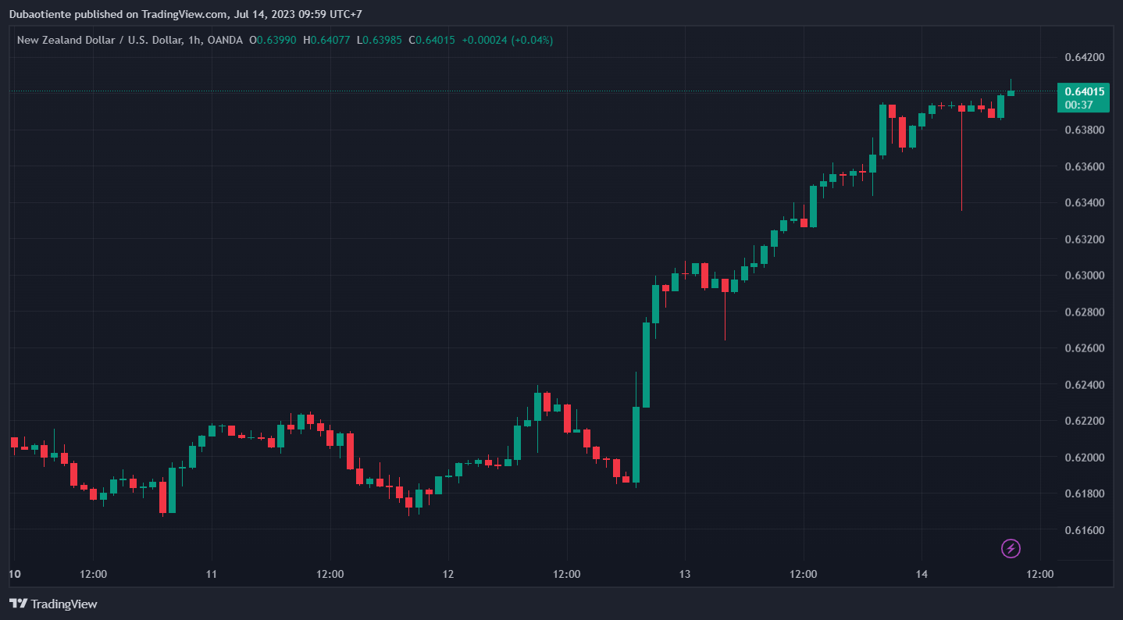The height and width of the screenshot is (620, 1123).
Task: Click the 00:37 candle countdown timer
Action: [1078, 105]
